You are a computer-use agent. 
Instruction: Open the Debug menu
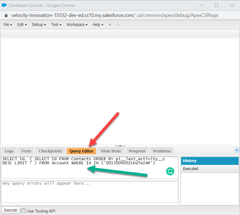[39, 25]
